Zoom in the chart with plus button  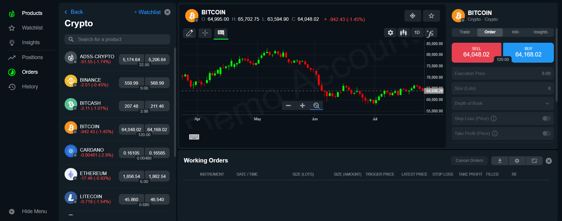click(x=302, y=105)
